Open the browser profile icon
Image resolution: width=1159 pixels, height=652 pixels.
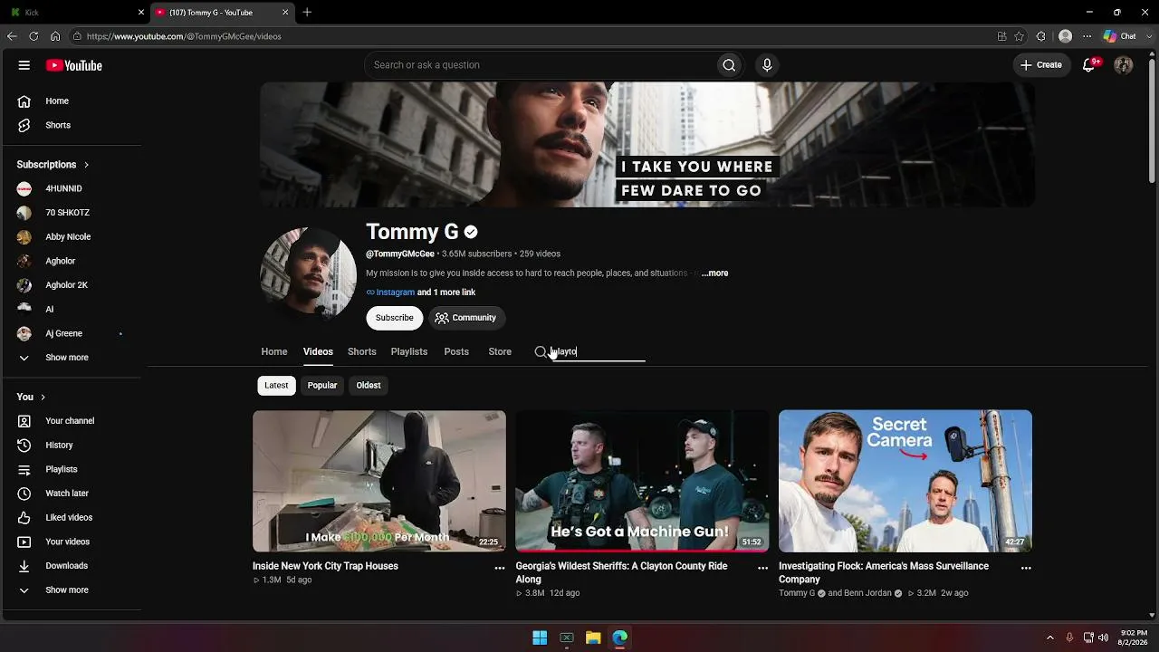[1066, 36]
